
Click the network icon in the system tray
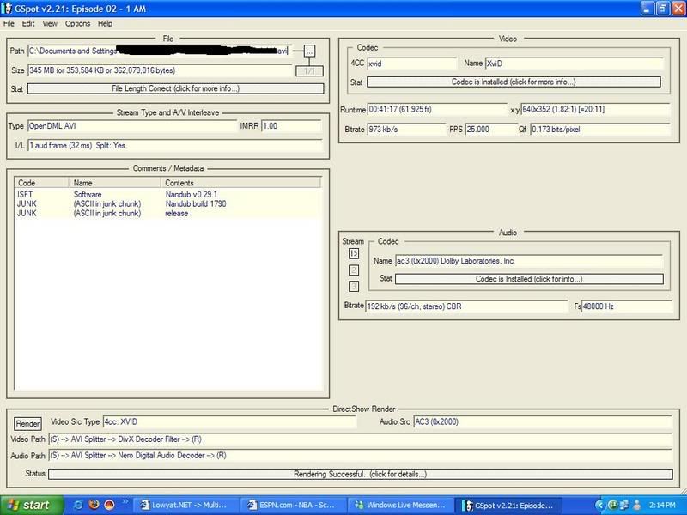point(624,506)
